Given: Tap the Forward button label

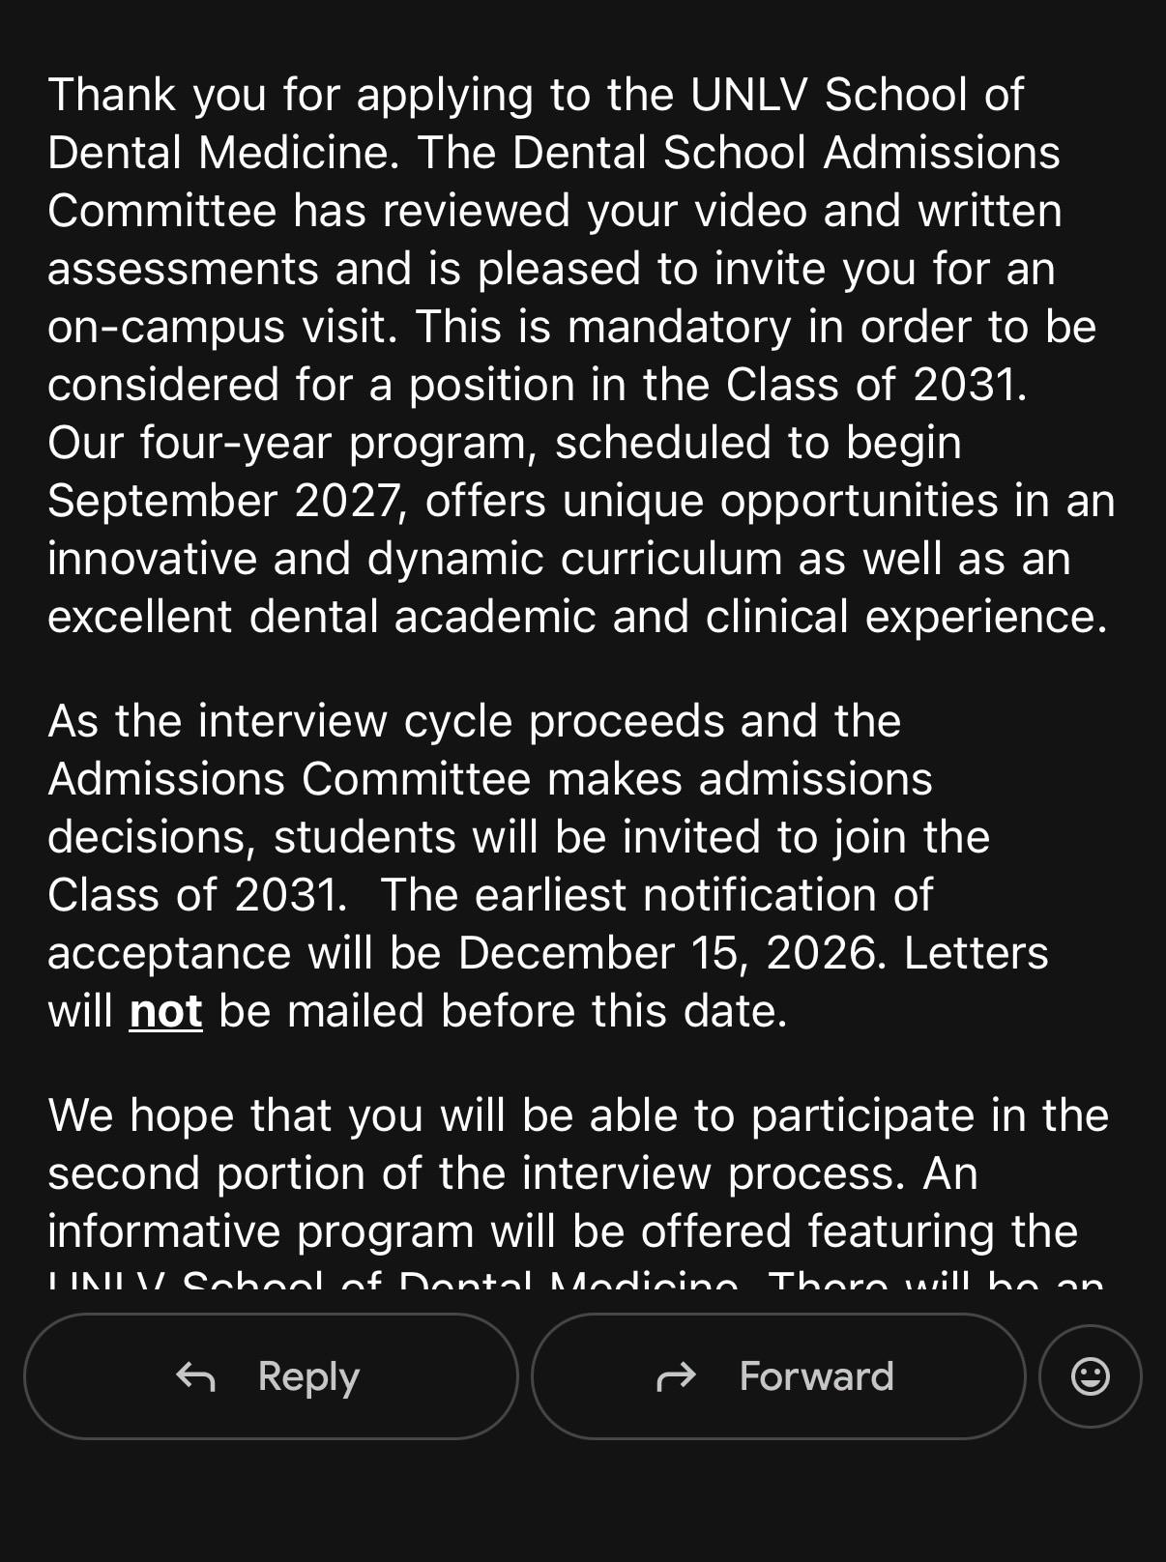Looking at the screenshot, I should click(x=816, y=1375).
